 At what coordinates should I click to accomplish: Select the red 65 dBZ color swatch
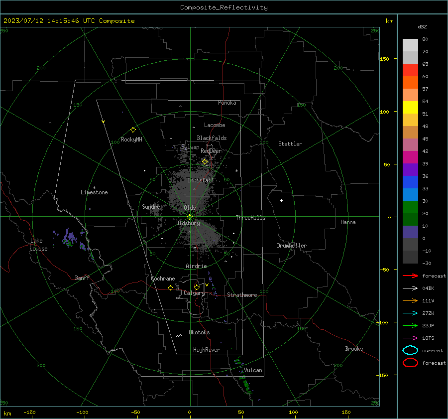point(410,70)
